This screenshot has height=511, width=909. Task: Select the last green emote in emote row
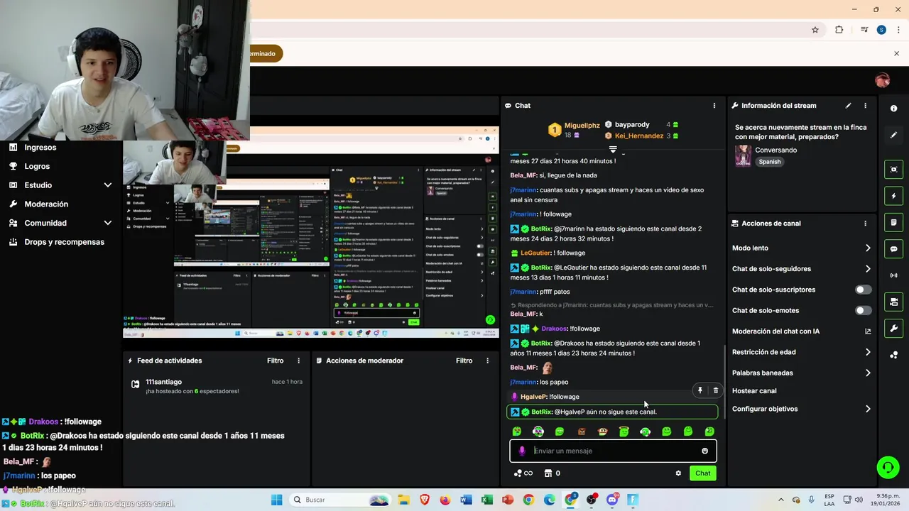coord(709,432)
